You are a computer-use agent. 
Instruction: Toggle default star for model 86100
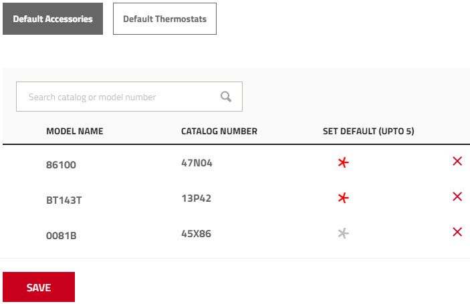click(343, 162)
